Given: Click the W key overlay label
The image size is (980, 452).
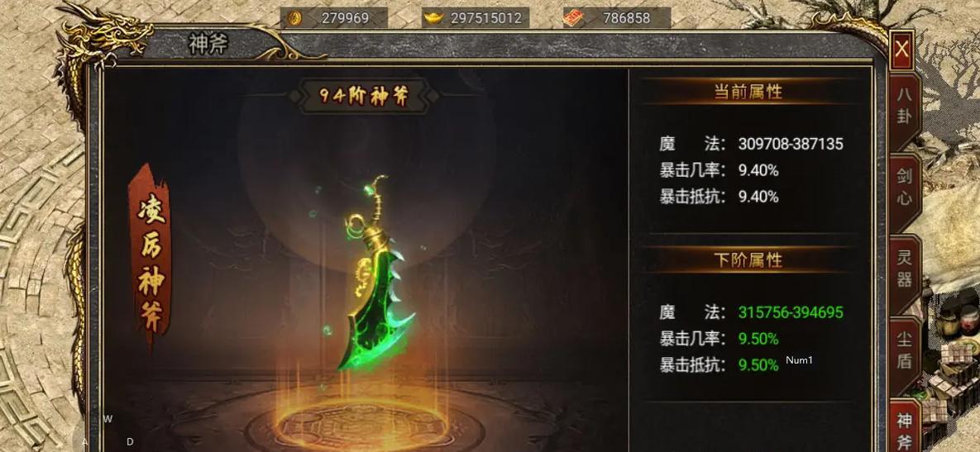Looking at the screenshot, I should (108, 420).
